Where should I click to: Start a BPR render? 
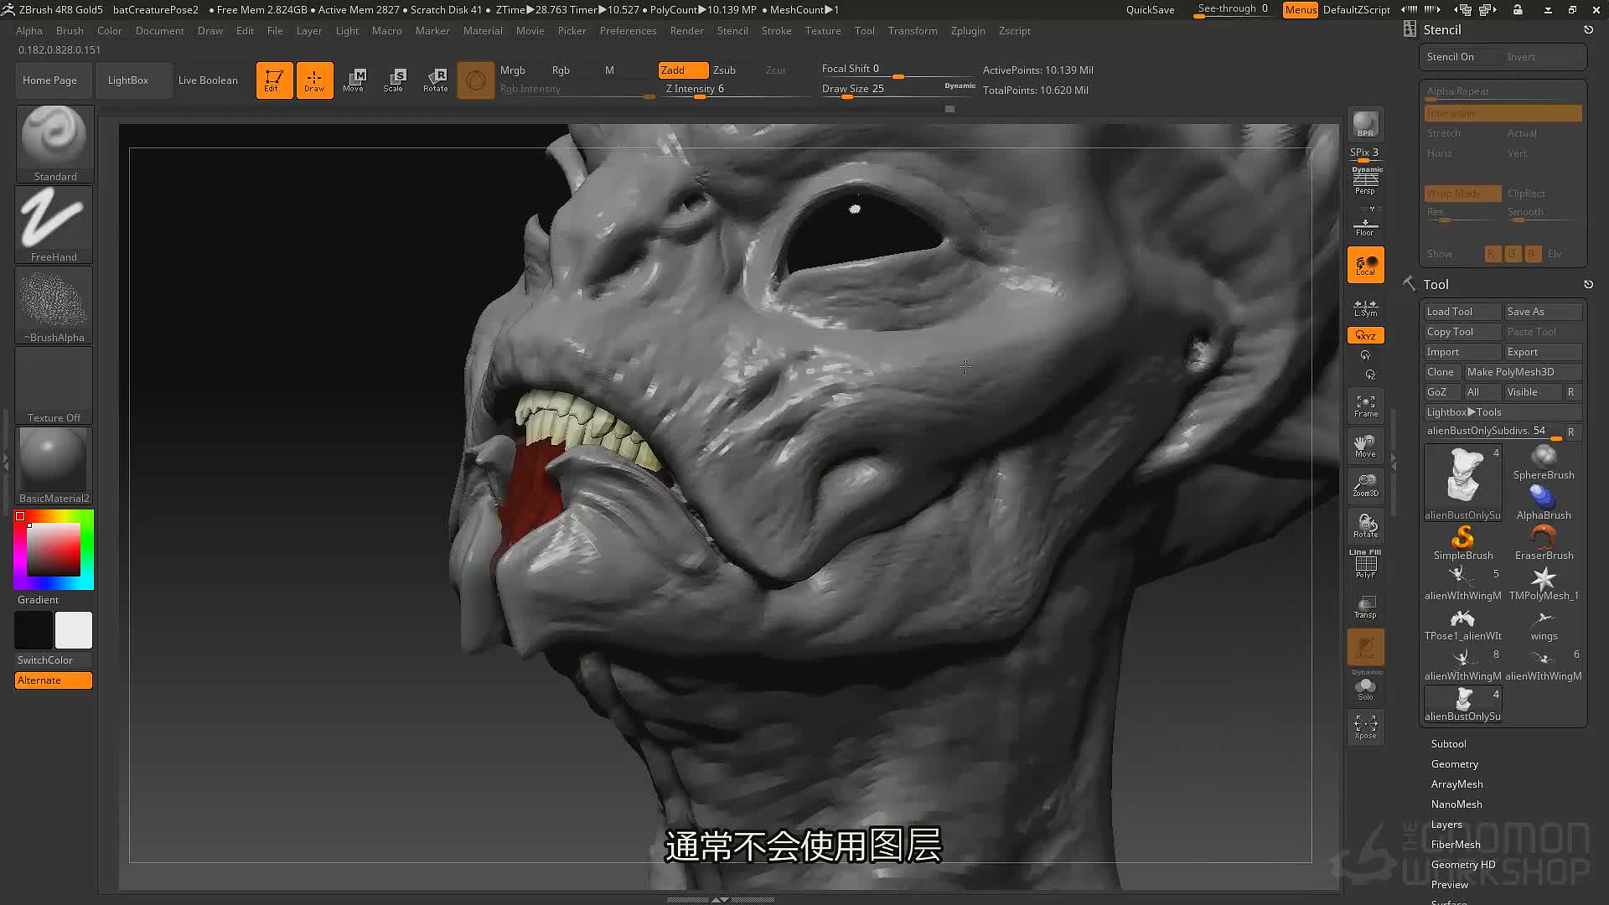[x=1365, y=124]
